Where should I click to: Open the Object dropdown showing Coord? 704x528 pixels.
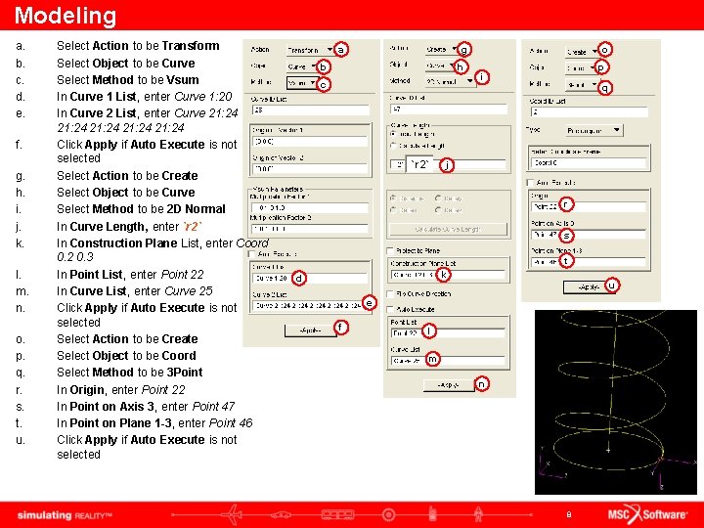coord(581,68)
